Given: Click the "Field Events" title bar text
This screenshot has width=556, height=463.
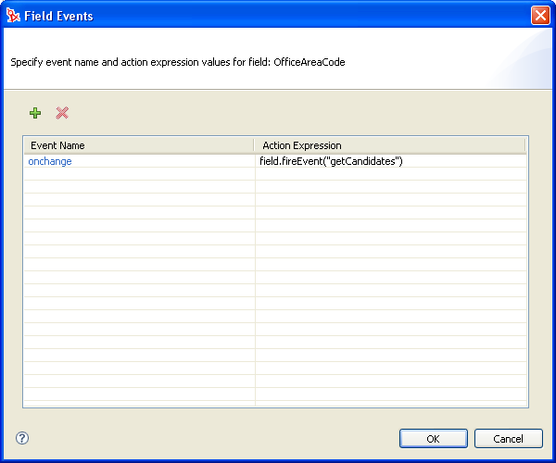Looking at the screenshot, I should (57, 16).
